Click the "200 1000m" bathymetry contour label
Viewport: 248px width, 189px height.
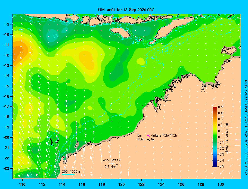(71, 172)
